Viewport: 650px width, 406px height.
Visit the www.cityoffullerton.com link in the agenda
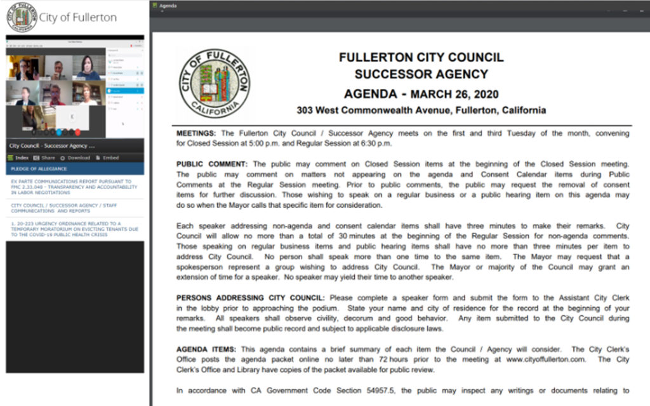point(546,360)
